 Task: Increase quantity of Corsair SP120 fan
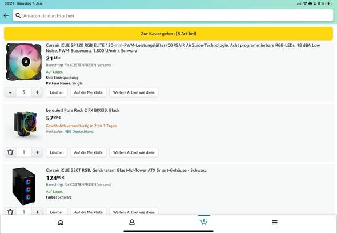(37, 92)
